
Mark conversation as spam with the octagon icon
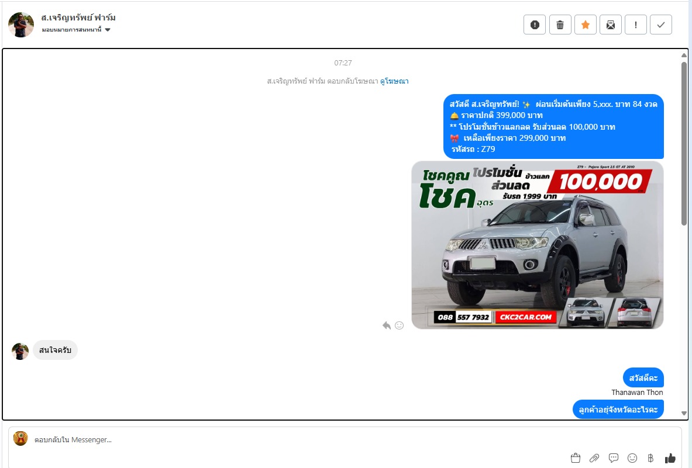pyautogui.click(x=534, y=25)
